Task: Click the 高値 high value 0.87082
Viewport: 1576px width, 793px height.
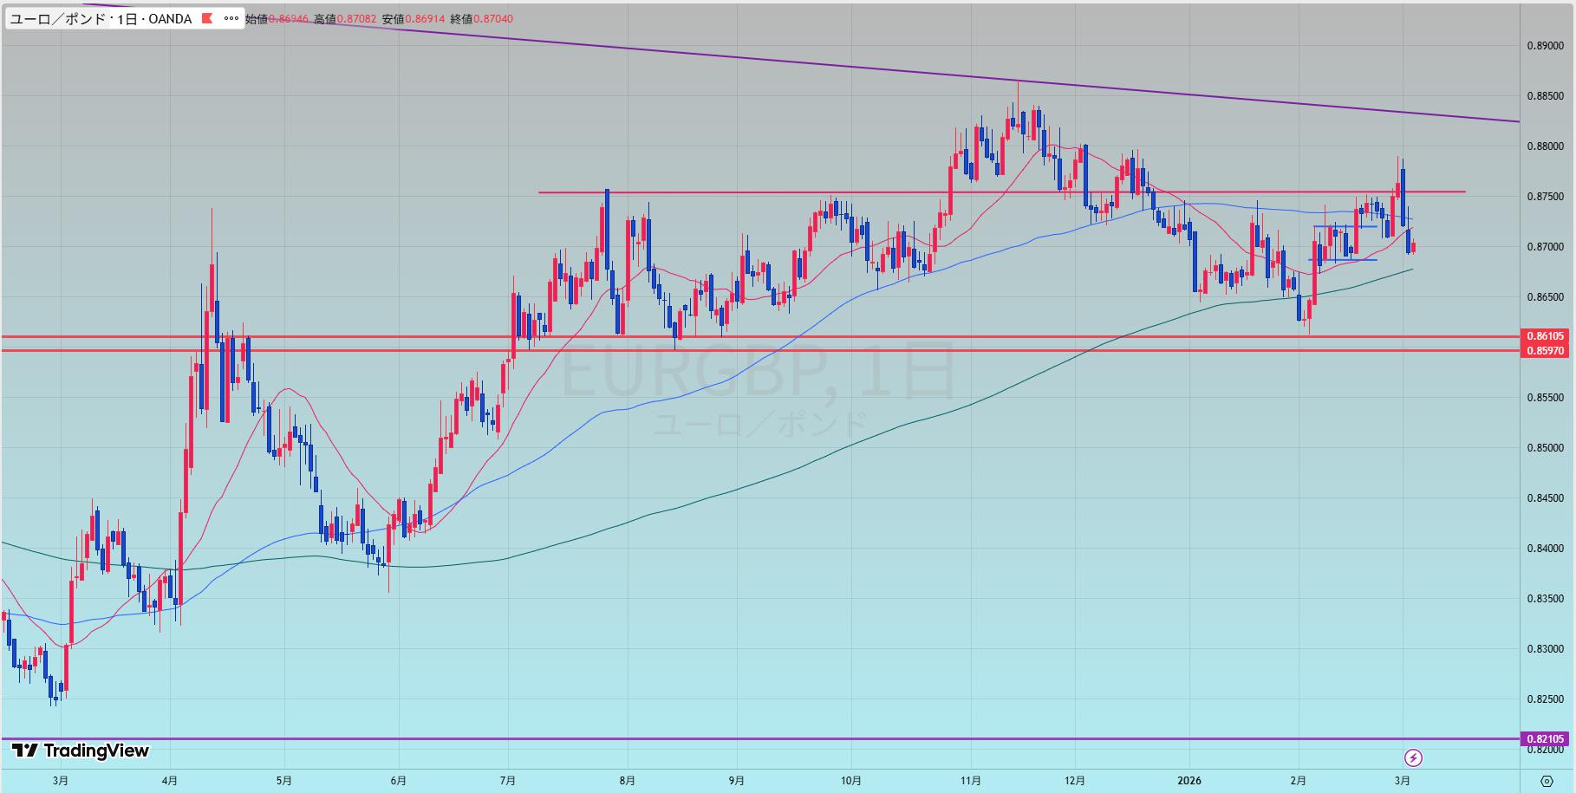Action: click(x=353, y=18)
